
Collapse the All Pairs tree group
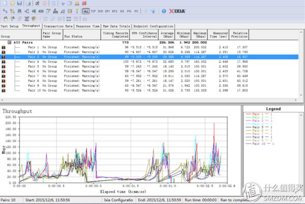coord(9,43)
